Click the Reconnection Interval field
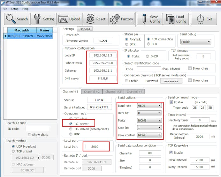This screenshot has height=177, width=221. coord(200,136)
